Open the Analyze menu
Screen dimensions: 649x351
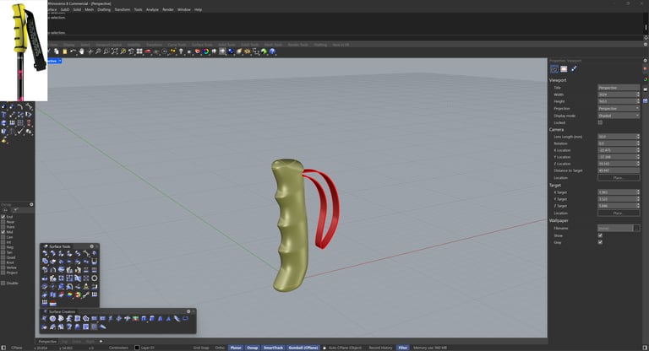[x=152, y=9]
